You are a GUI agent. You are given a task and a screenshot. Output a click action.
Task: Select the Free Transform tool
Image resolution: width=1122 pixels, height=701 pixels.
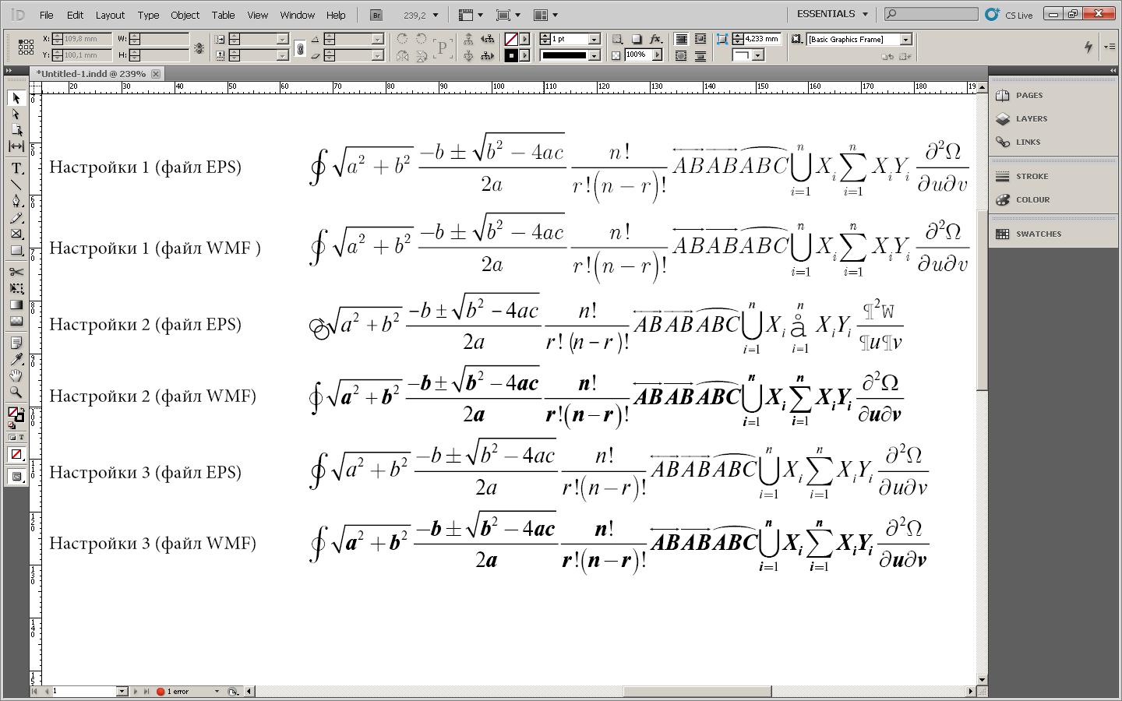tap(16, 288)
